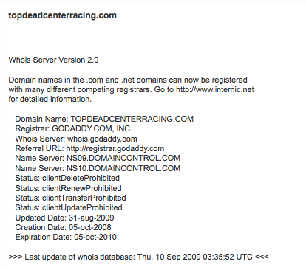This screenshot has width=306, height=270.
Task: Click the 'Domain names in the .com' sentence
Action: (x=128, y=80)
